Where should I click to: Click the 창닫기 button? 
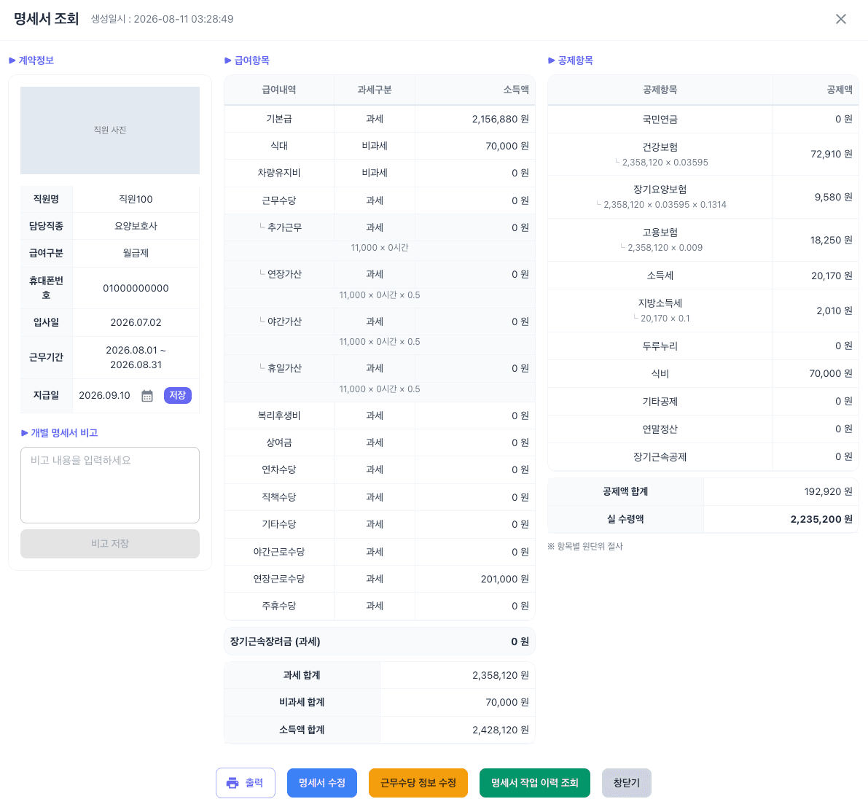[626, 783]
